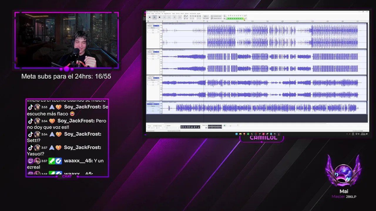Select the Selection (I-beam) tool

(185, 16)
